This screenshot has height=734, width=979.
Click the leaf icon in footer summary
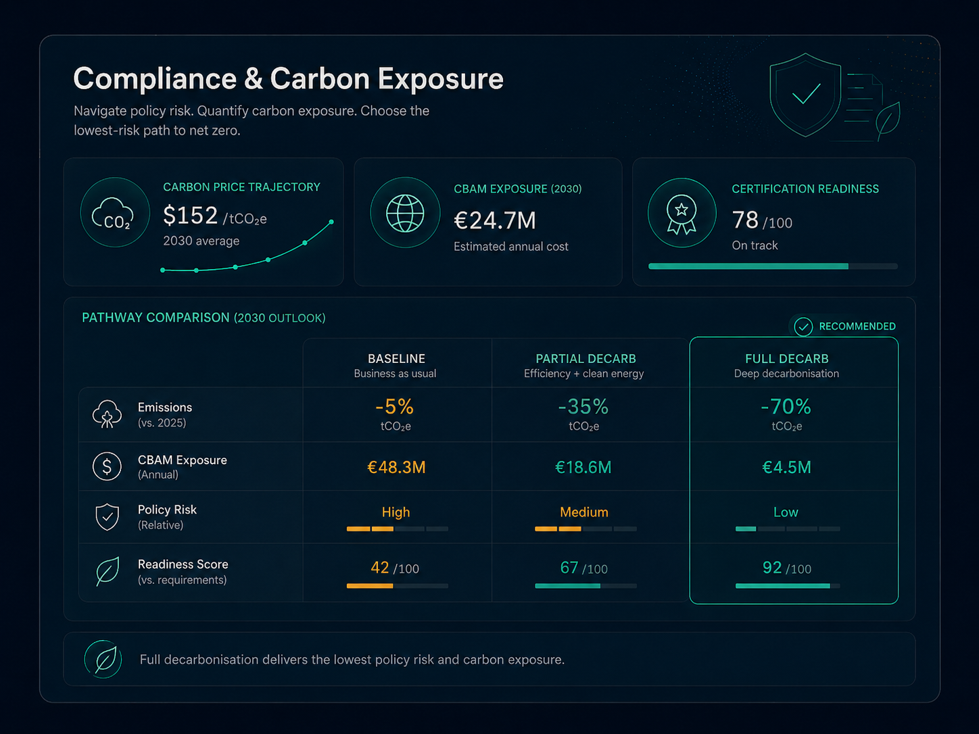click(x=103, y=659)
